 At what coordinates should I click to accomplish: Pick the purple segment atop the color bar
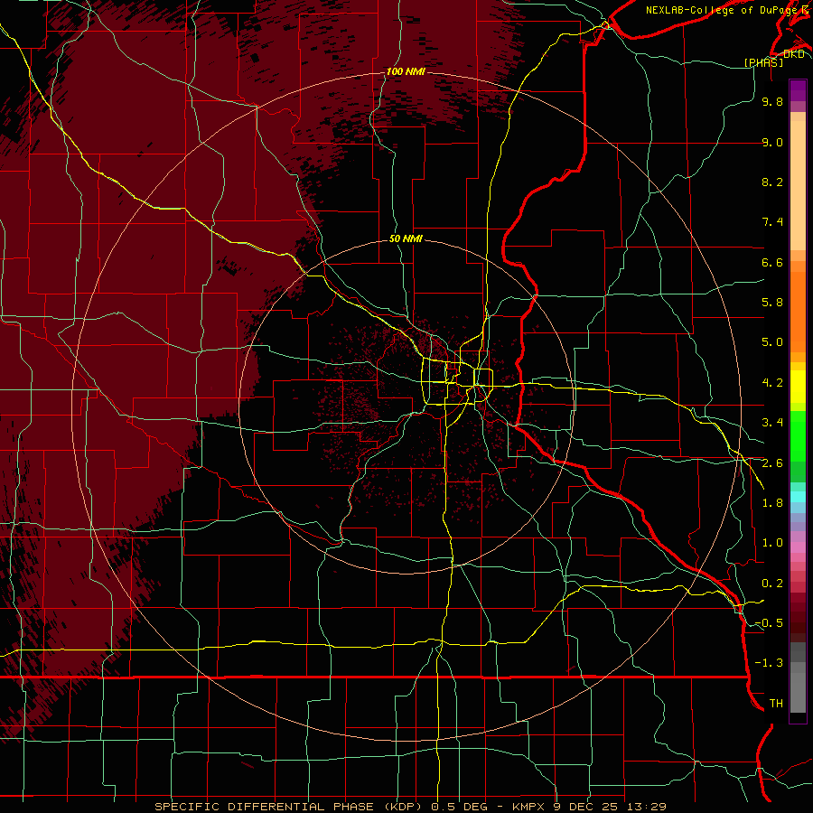click(x=798, y=90)
